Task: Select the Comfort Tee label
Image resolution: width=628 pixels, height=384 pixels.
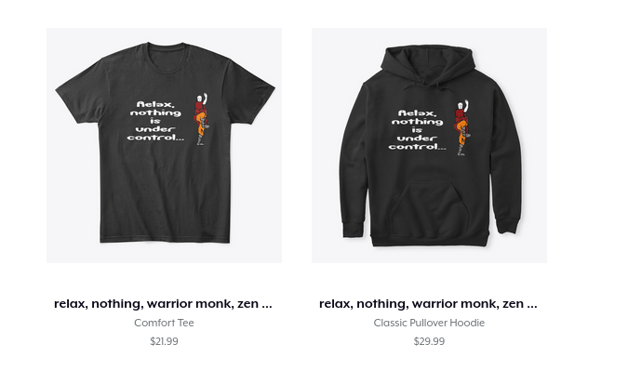Action: tap(164, 323)
